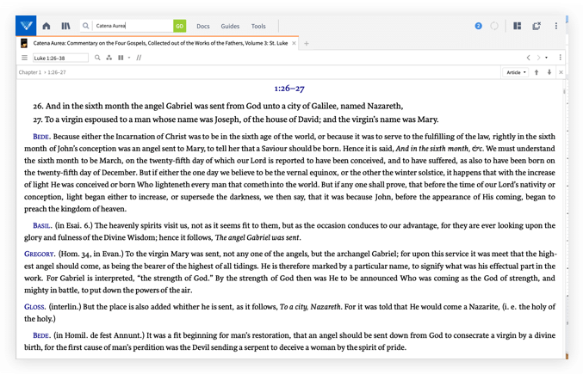Click the visual filters three-dots icon
Screen dimensions: 583x374
tap(109, 58)
